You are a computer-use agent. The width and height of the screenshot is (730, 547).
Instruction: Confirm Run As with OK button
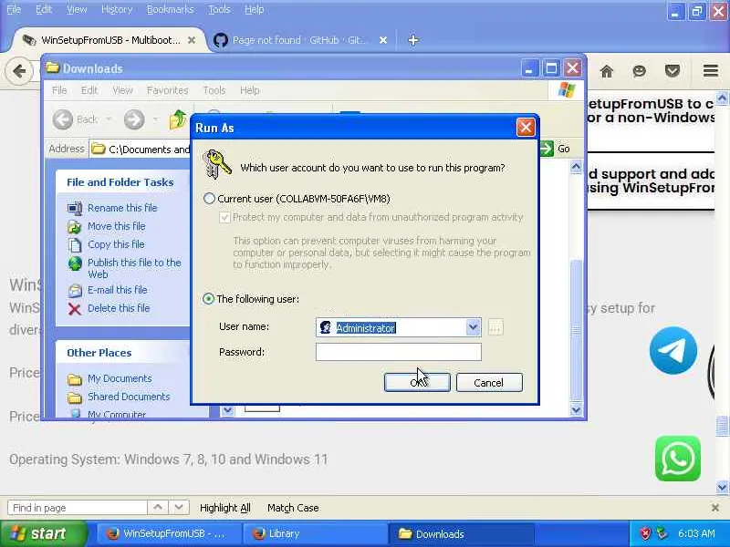[x=417, y=382]
